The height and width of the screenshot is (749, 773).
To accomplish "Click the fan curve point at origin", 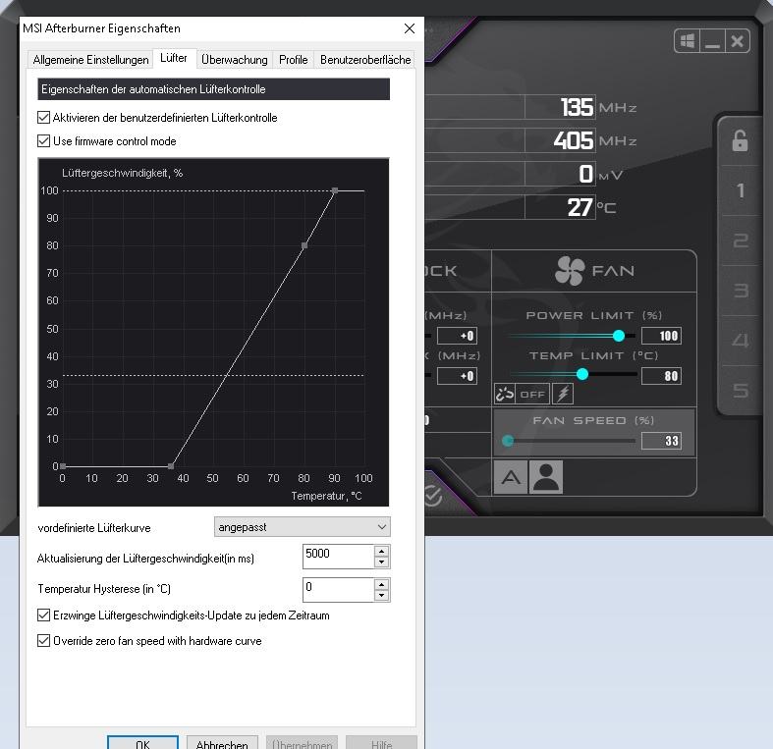I will pos(63,465).
